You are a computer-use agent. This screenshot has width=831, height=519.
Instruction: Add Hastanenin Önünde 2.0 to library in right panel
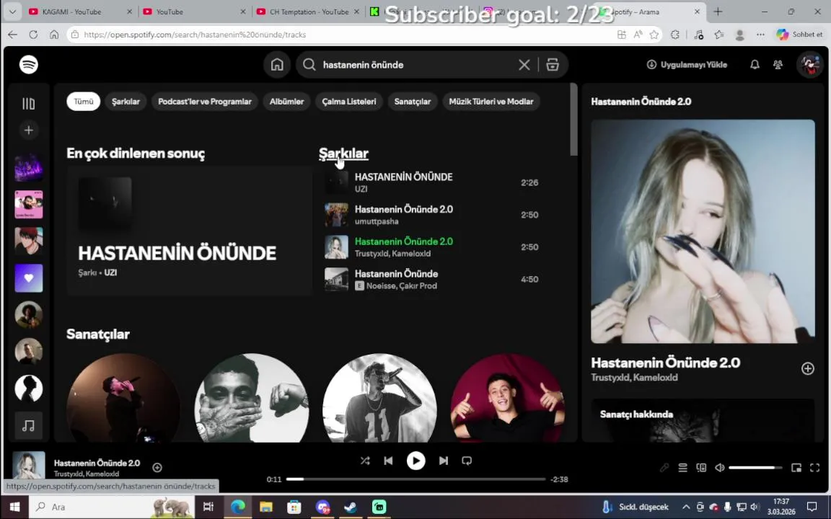(807, 368)
